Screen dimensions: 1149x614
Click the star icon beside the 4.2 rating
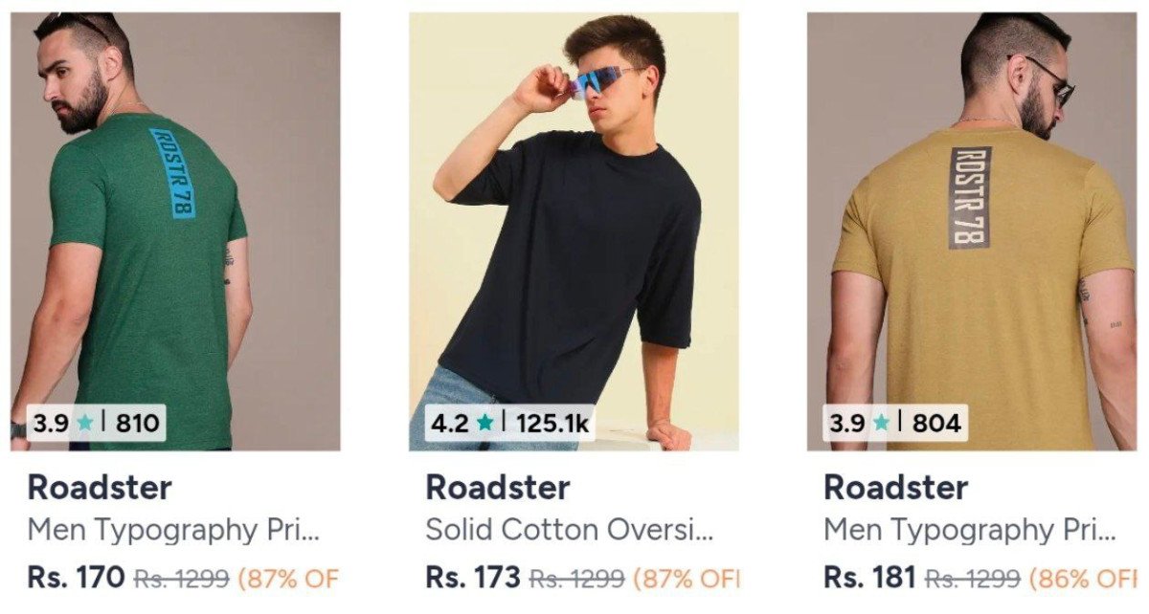click(x=485, y=423)
